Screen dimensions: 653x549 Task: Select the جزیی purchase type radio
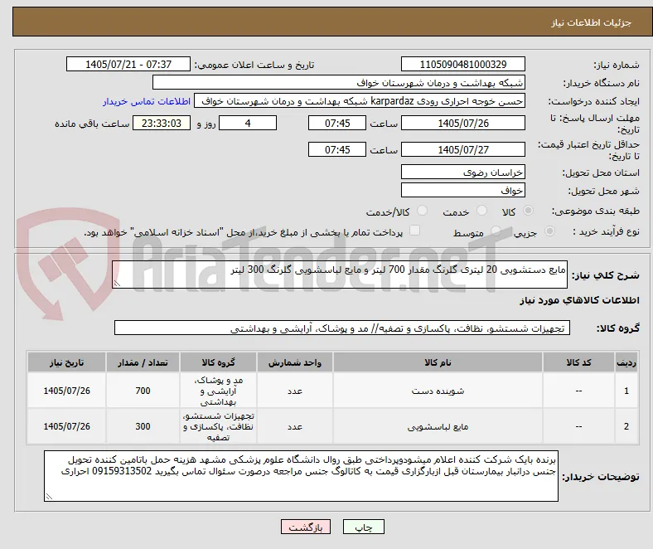click(x=549, y=231)
